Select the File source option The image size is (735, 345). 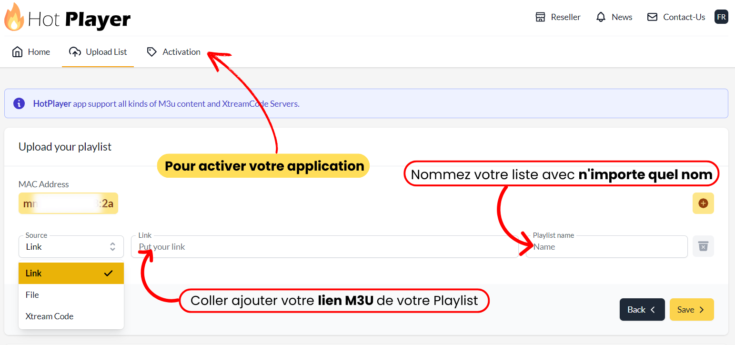click(32, 295)
